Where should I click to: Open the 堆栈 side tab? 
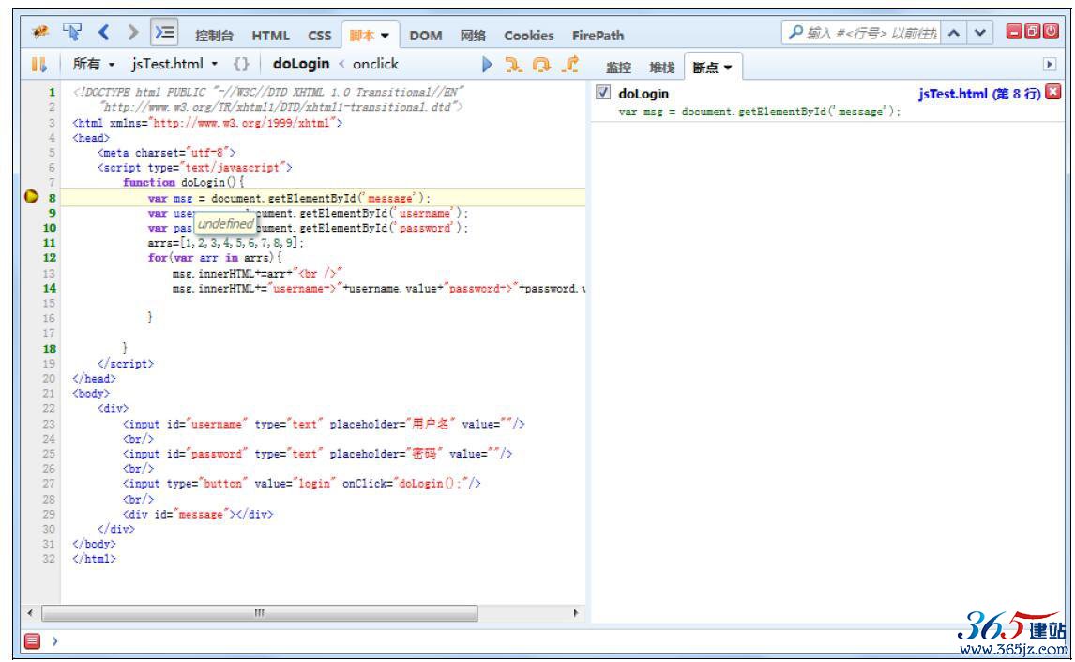tap(661, 68)
